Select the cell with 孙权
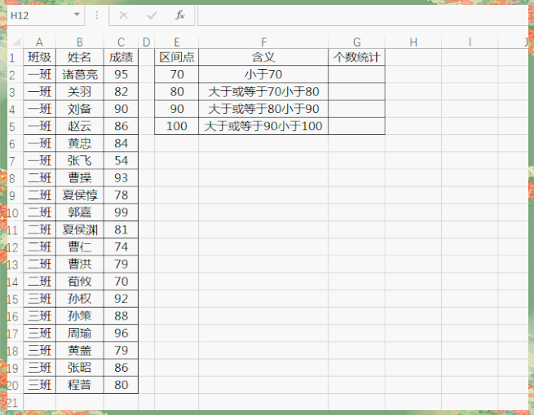The image size is (534, 415). point(80,299)
